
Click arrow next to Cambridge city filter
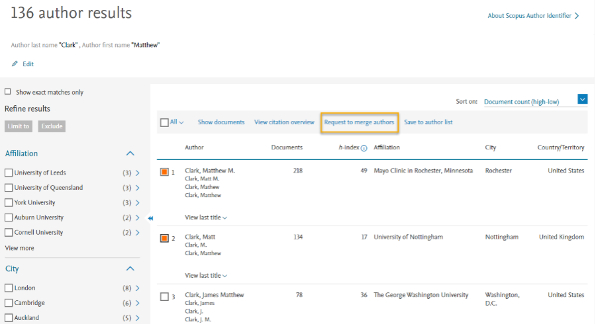coord(137,303)
